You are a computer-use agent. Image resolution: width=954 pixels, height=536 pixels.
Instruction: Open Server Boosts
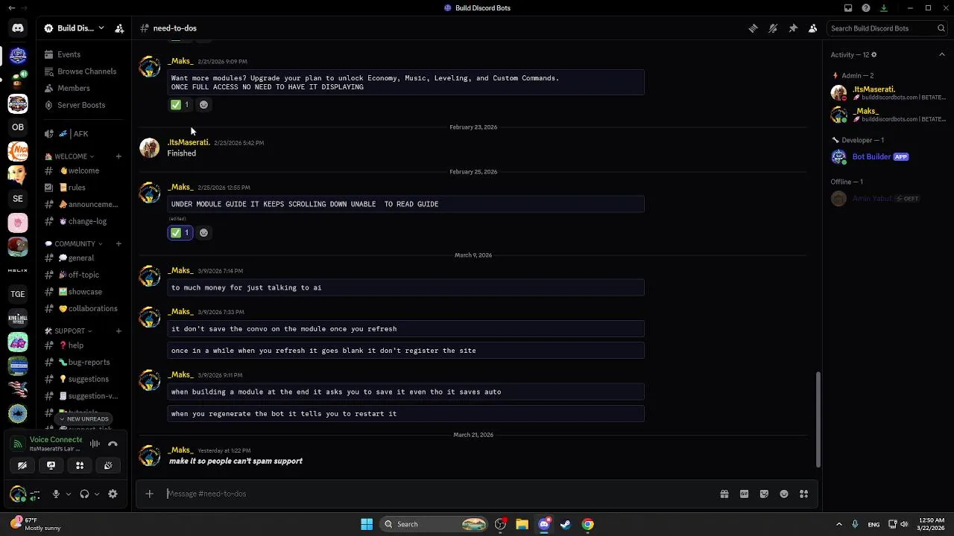coord(83,105)
